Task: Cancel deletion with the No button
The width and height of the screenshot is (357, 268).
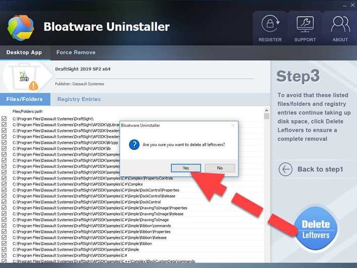Action: point(220,168)
